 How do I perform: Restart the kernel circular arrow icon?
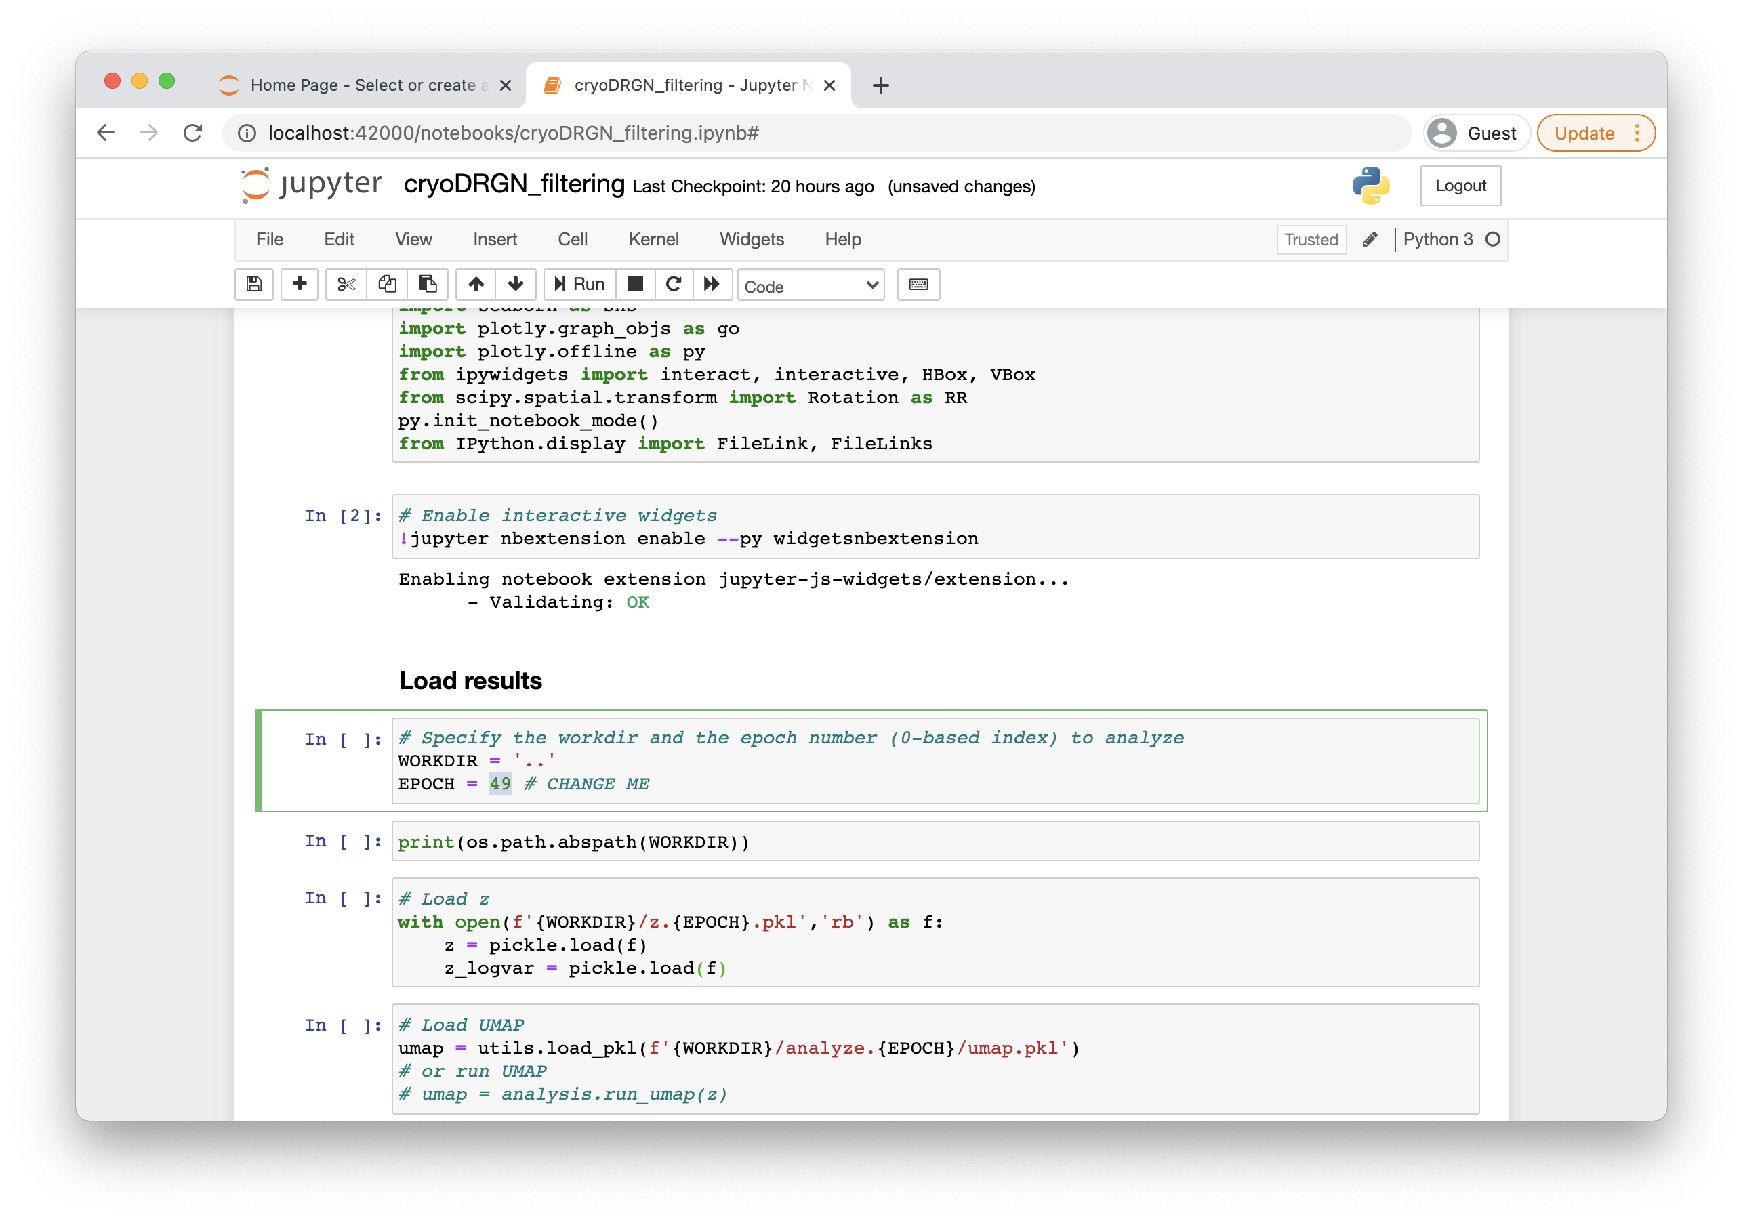click(674, 285)
